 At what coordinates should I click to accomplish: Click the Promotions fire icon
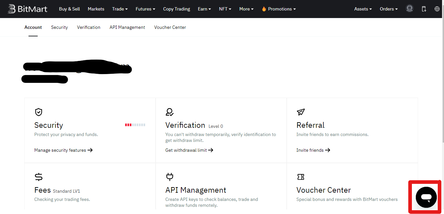click(264, 9)
